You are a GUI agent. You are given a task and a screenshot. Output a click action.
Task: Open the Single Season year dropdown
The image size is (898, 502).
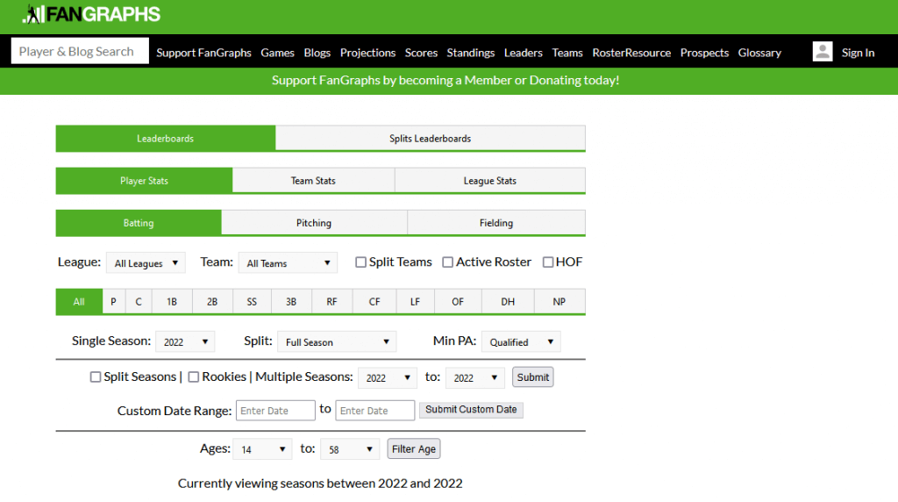186,342
